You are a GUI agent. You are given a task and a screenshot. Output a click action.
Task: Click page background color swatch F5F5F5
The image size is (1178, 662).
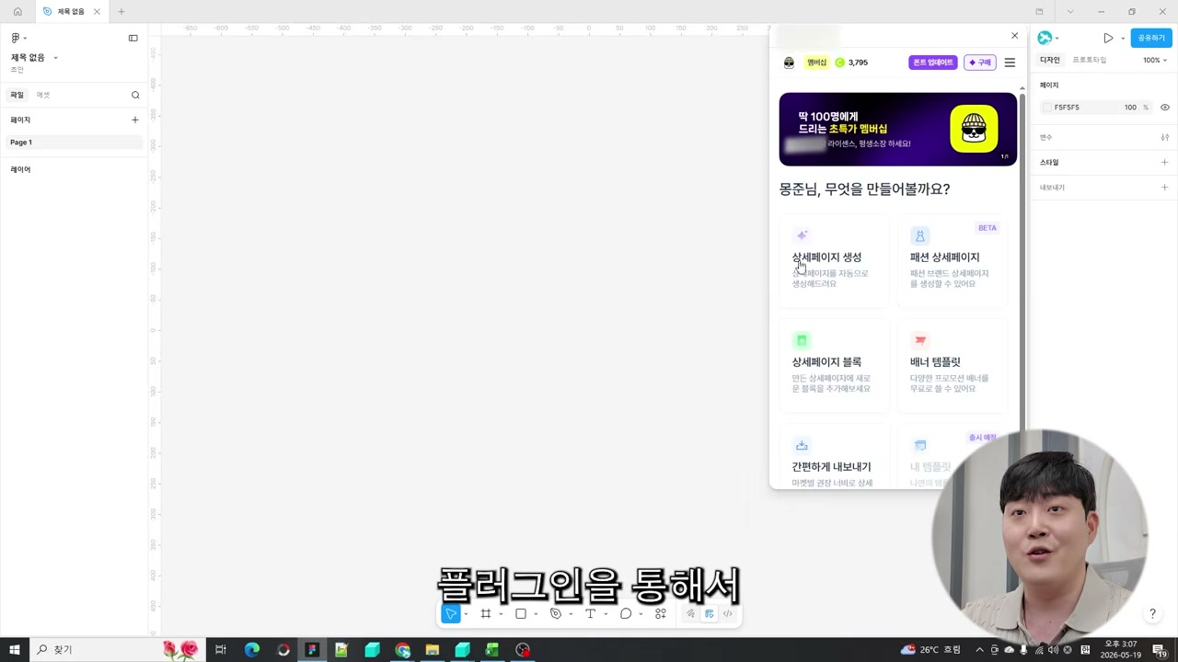pyautogui.click(x=1046, y=108)
